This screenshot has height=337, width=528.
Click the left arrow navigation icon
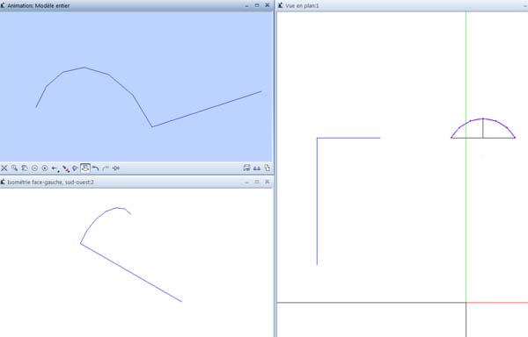coord(55,168)
